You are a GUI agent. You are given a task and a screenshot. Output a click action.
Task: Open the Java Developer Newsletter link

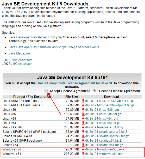pyautogui.click(x=28, y=37)
